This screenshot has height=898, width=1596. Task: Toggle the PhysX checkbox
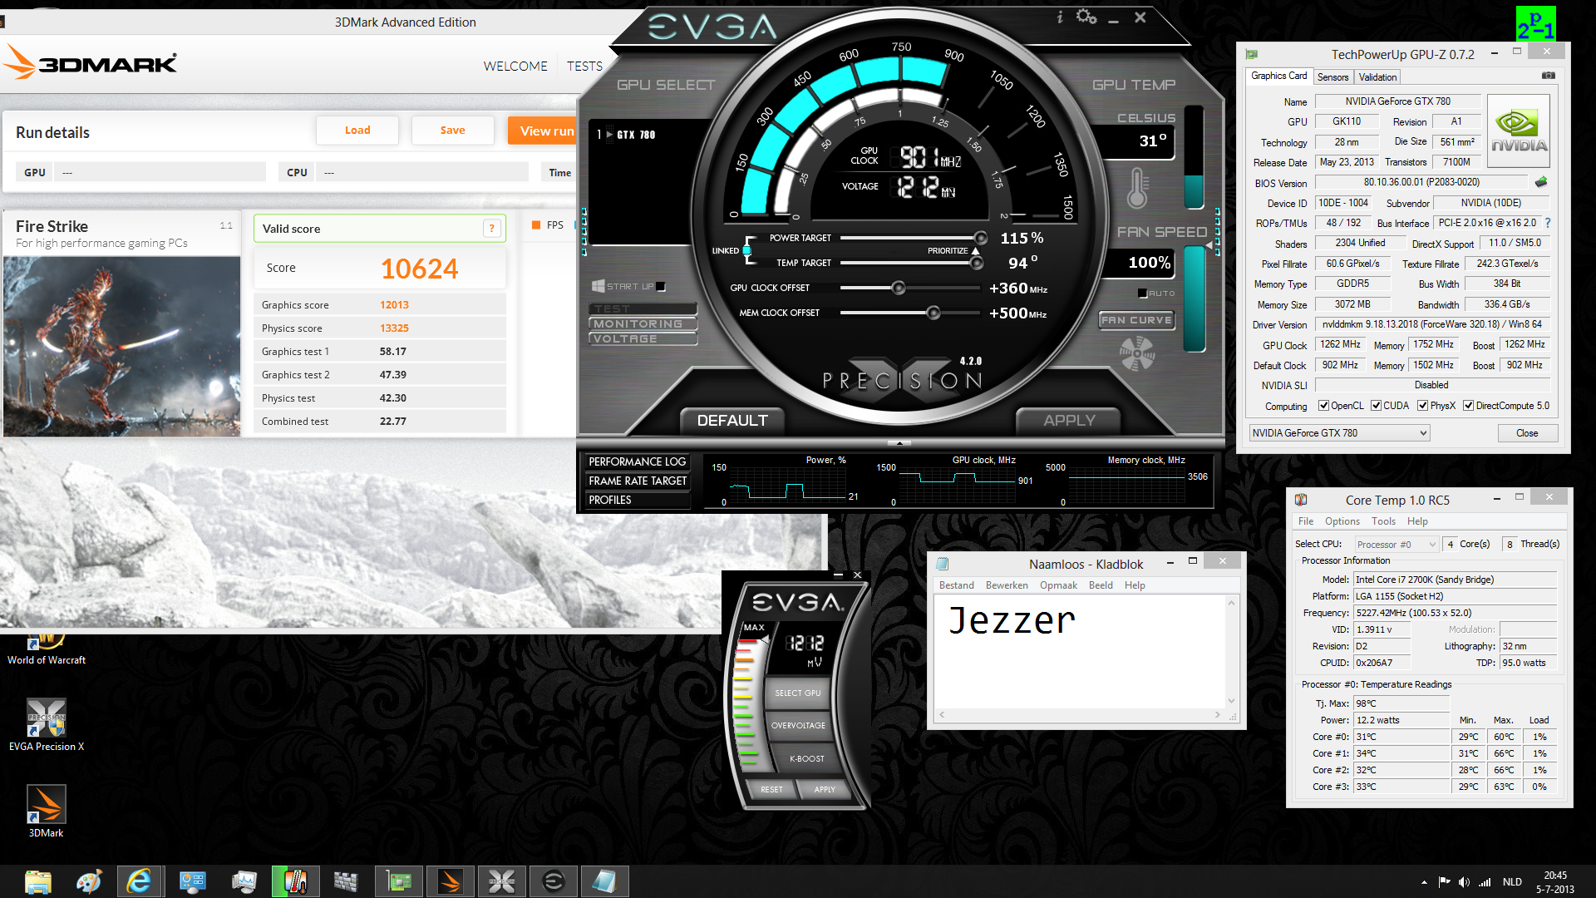[1423, 406]
